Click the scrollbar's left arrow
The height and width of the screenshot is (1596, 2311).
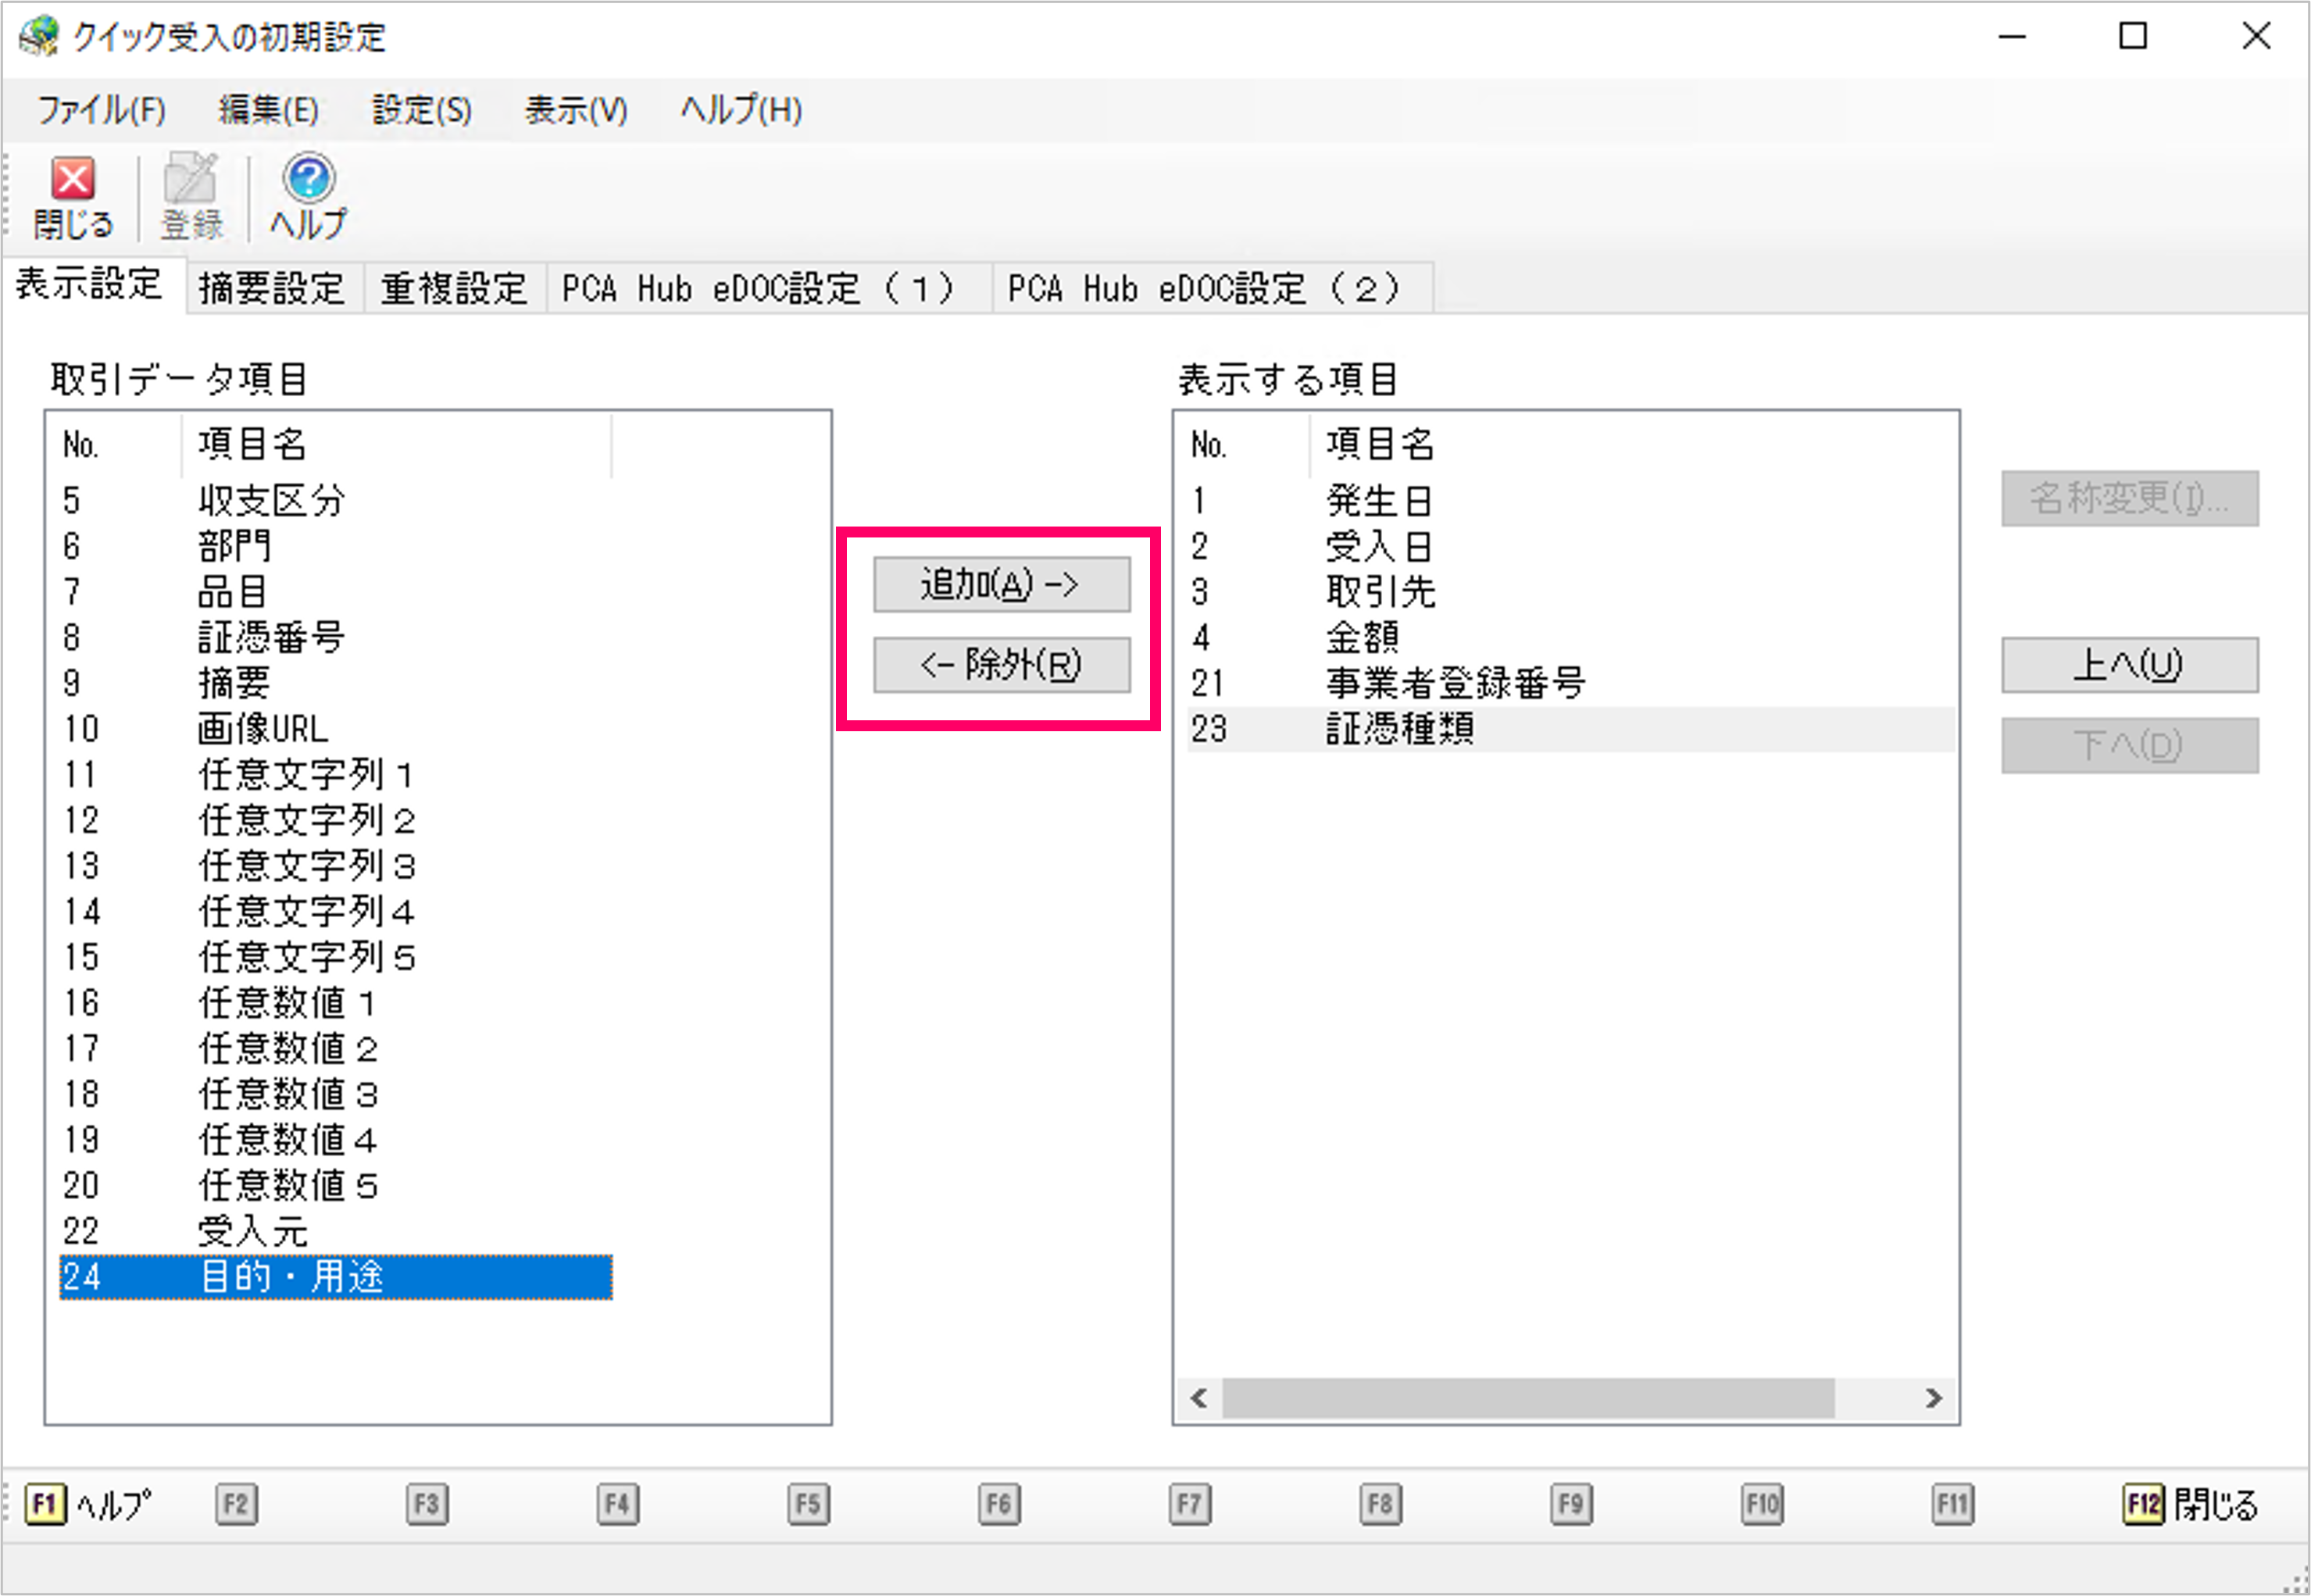coord(1199,1398)
